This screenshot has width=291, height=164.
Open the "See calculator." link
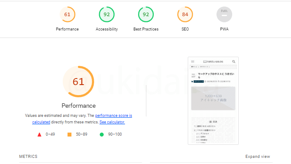(112, 122)
